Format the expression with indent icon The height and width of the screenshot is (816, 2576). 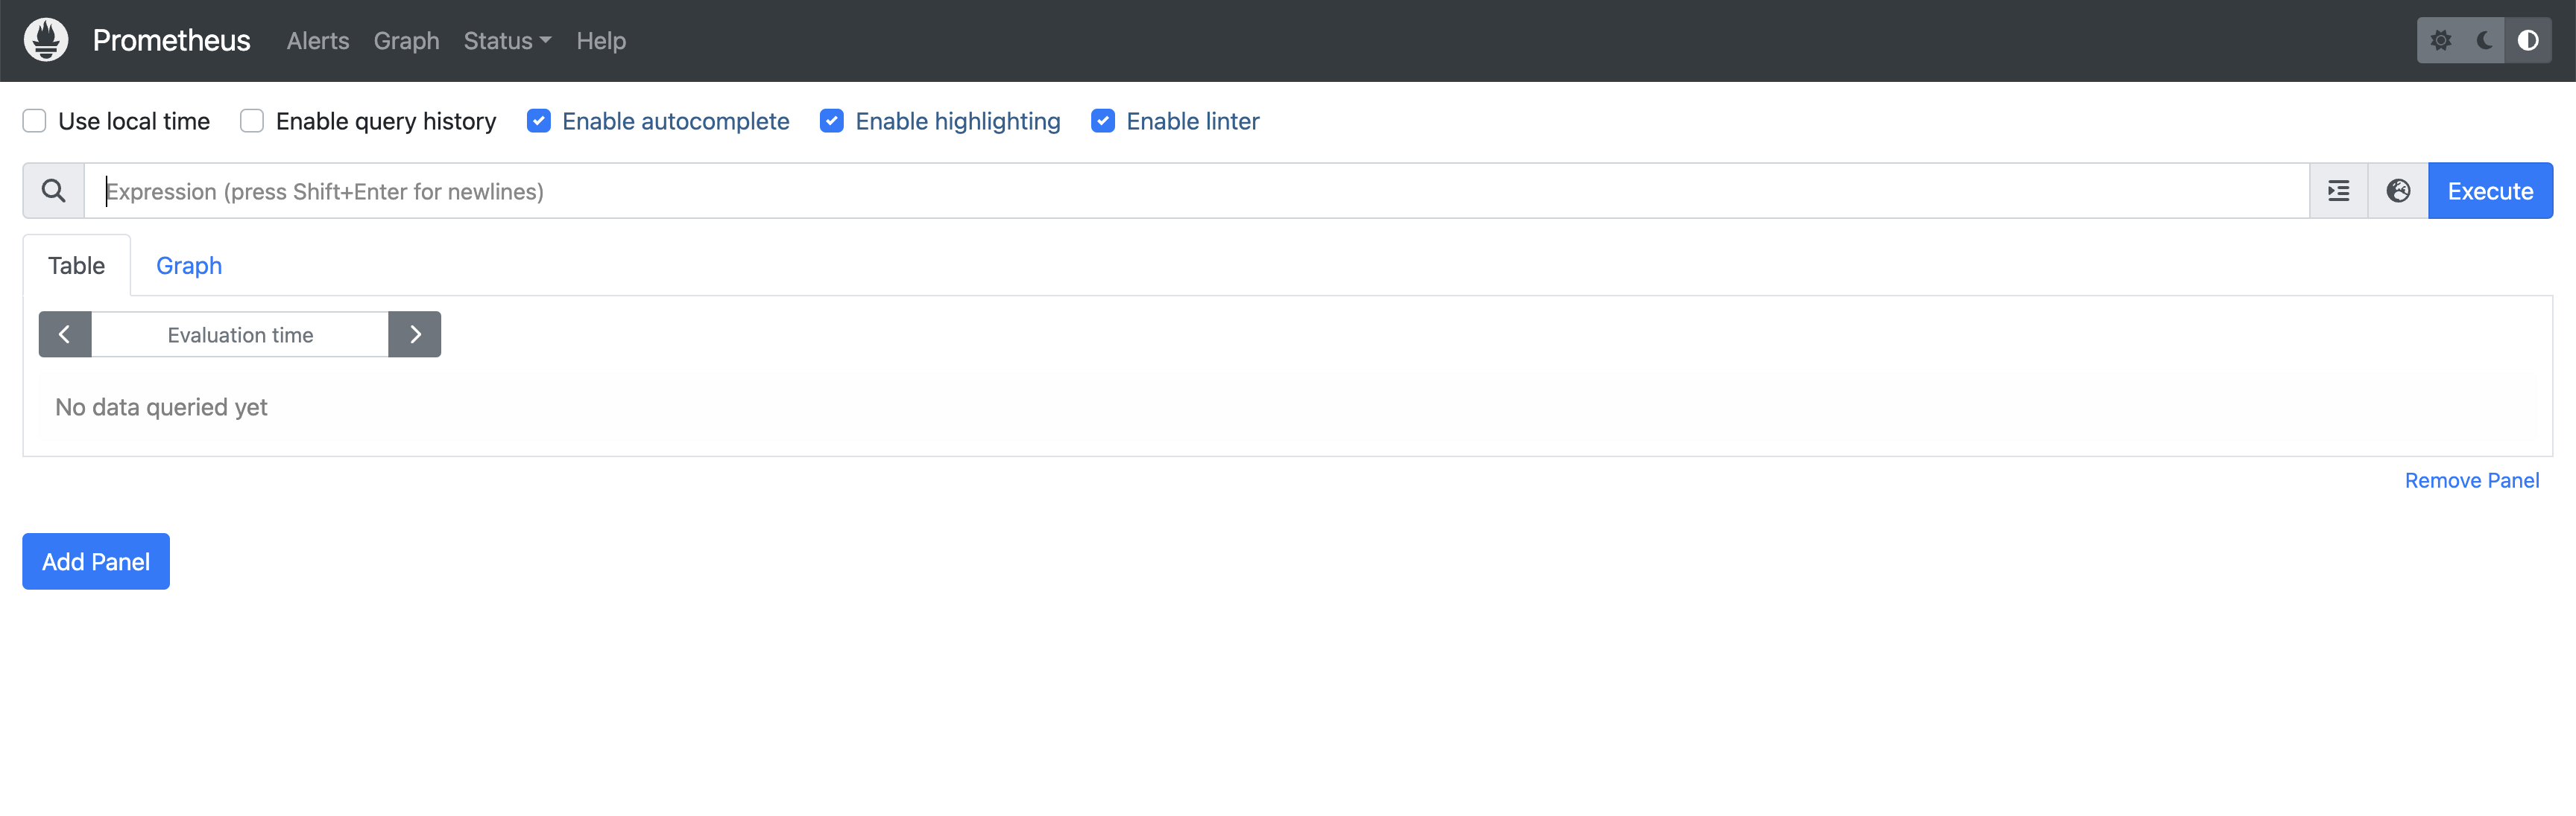2338,191
